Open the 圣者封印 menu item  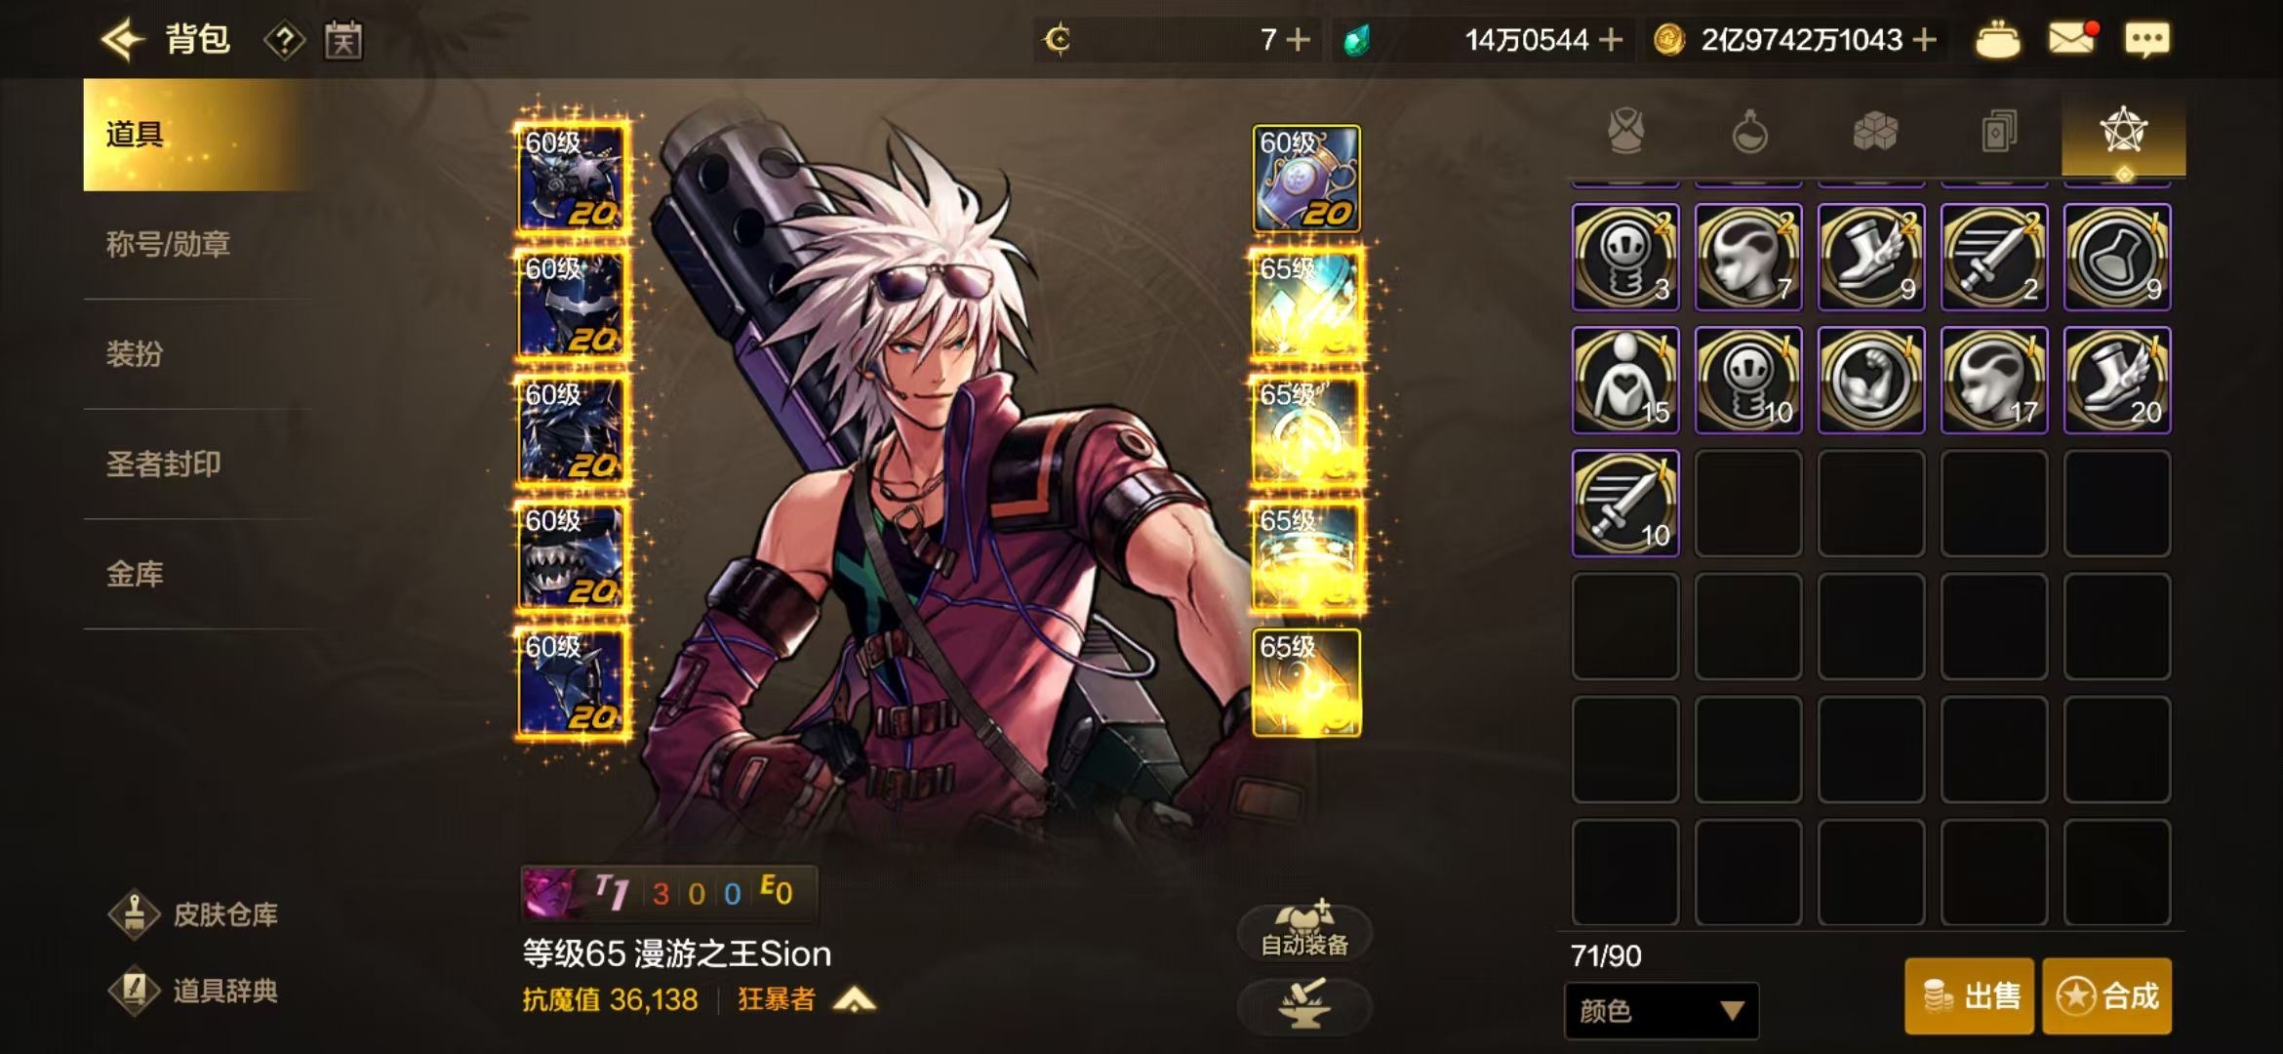pos(163,464)
